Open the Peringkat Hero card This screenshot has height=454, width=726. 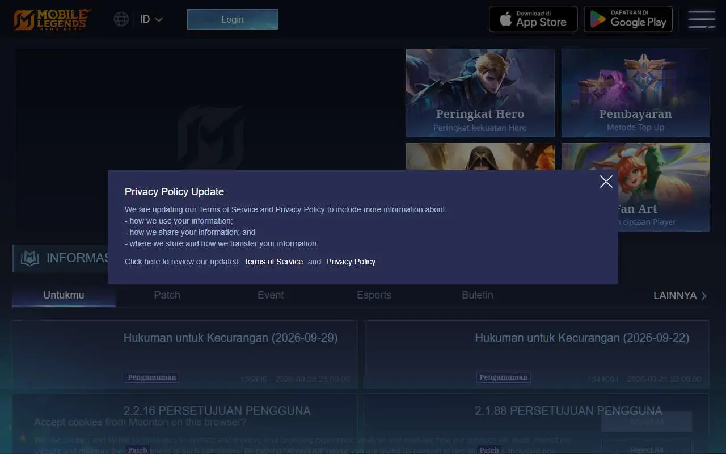pyautogui.click(x=480, y=93)
